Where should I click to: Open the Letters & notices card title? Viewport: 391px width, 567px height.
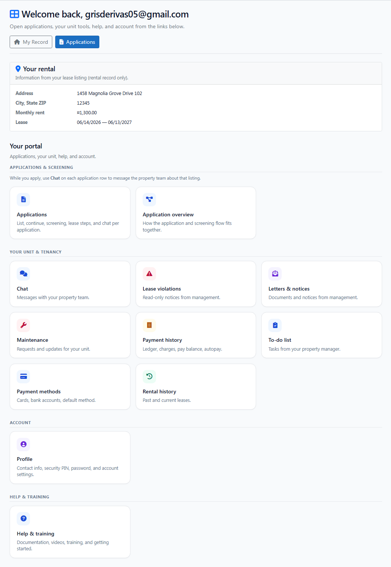point(289,289)
